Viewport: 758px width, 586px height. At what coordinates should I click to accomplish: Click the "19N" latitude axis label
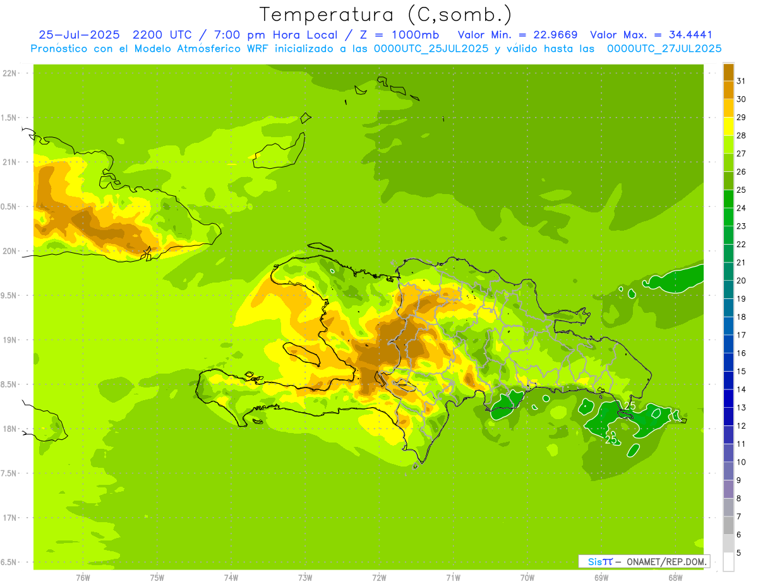9,340
